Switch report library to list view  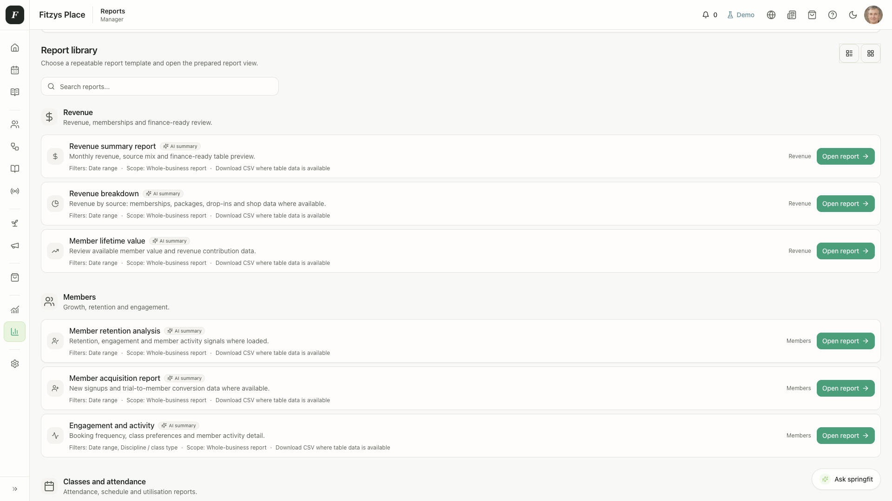pos(849,53)
